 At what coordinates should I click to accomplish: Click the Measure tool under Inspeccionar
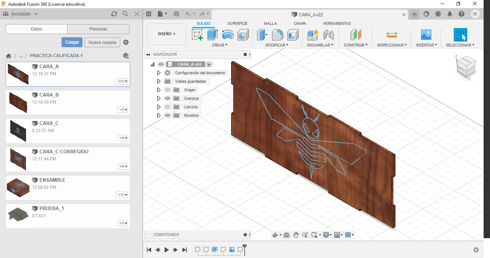[x=392, y=35]
